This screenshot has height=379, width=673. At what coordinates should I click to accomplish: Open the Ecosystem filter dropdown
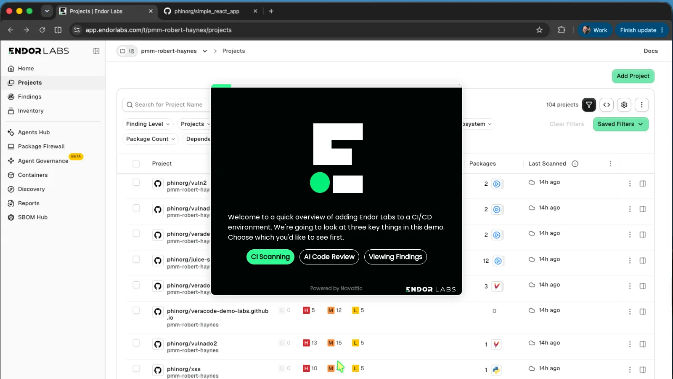coord(477,124)
